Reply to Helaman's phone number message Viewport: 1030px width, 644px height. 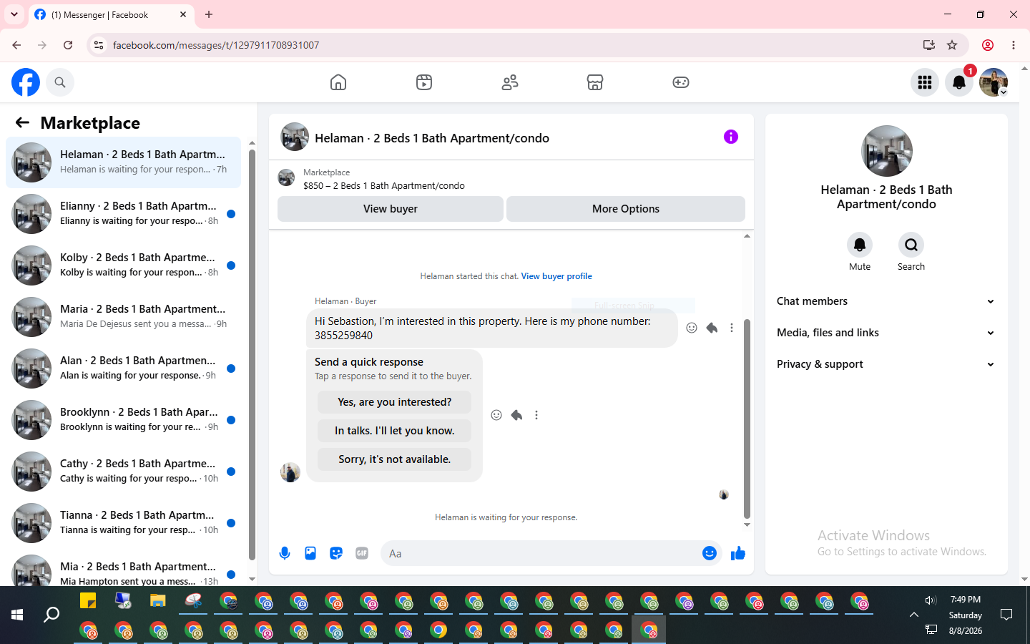(712, 328)
